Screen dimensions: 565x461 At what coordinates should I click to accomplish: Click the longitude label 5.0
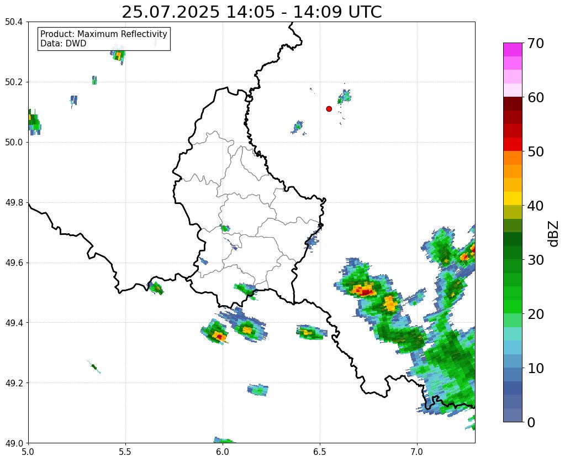(28, 452)
